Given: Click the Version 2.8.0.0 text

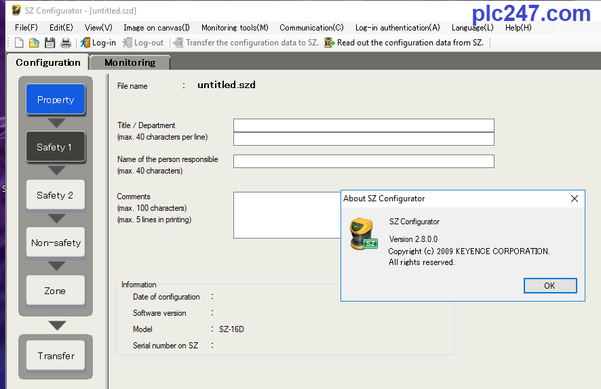Looking at the screenshot, I should click(413, 239).
